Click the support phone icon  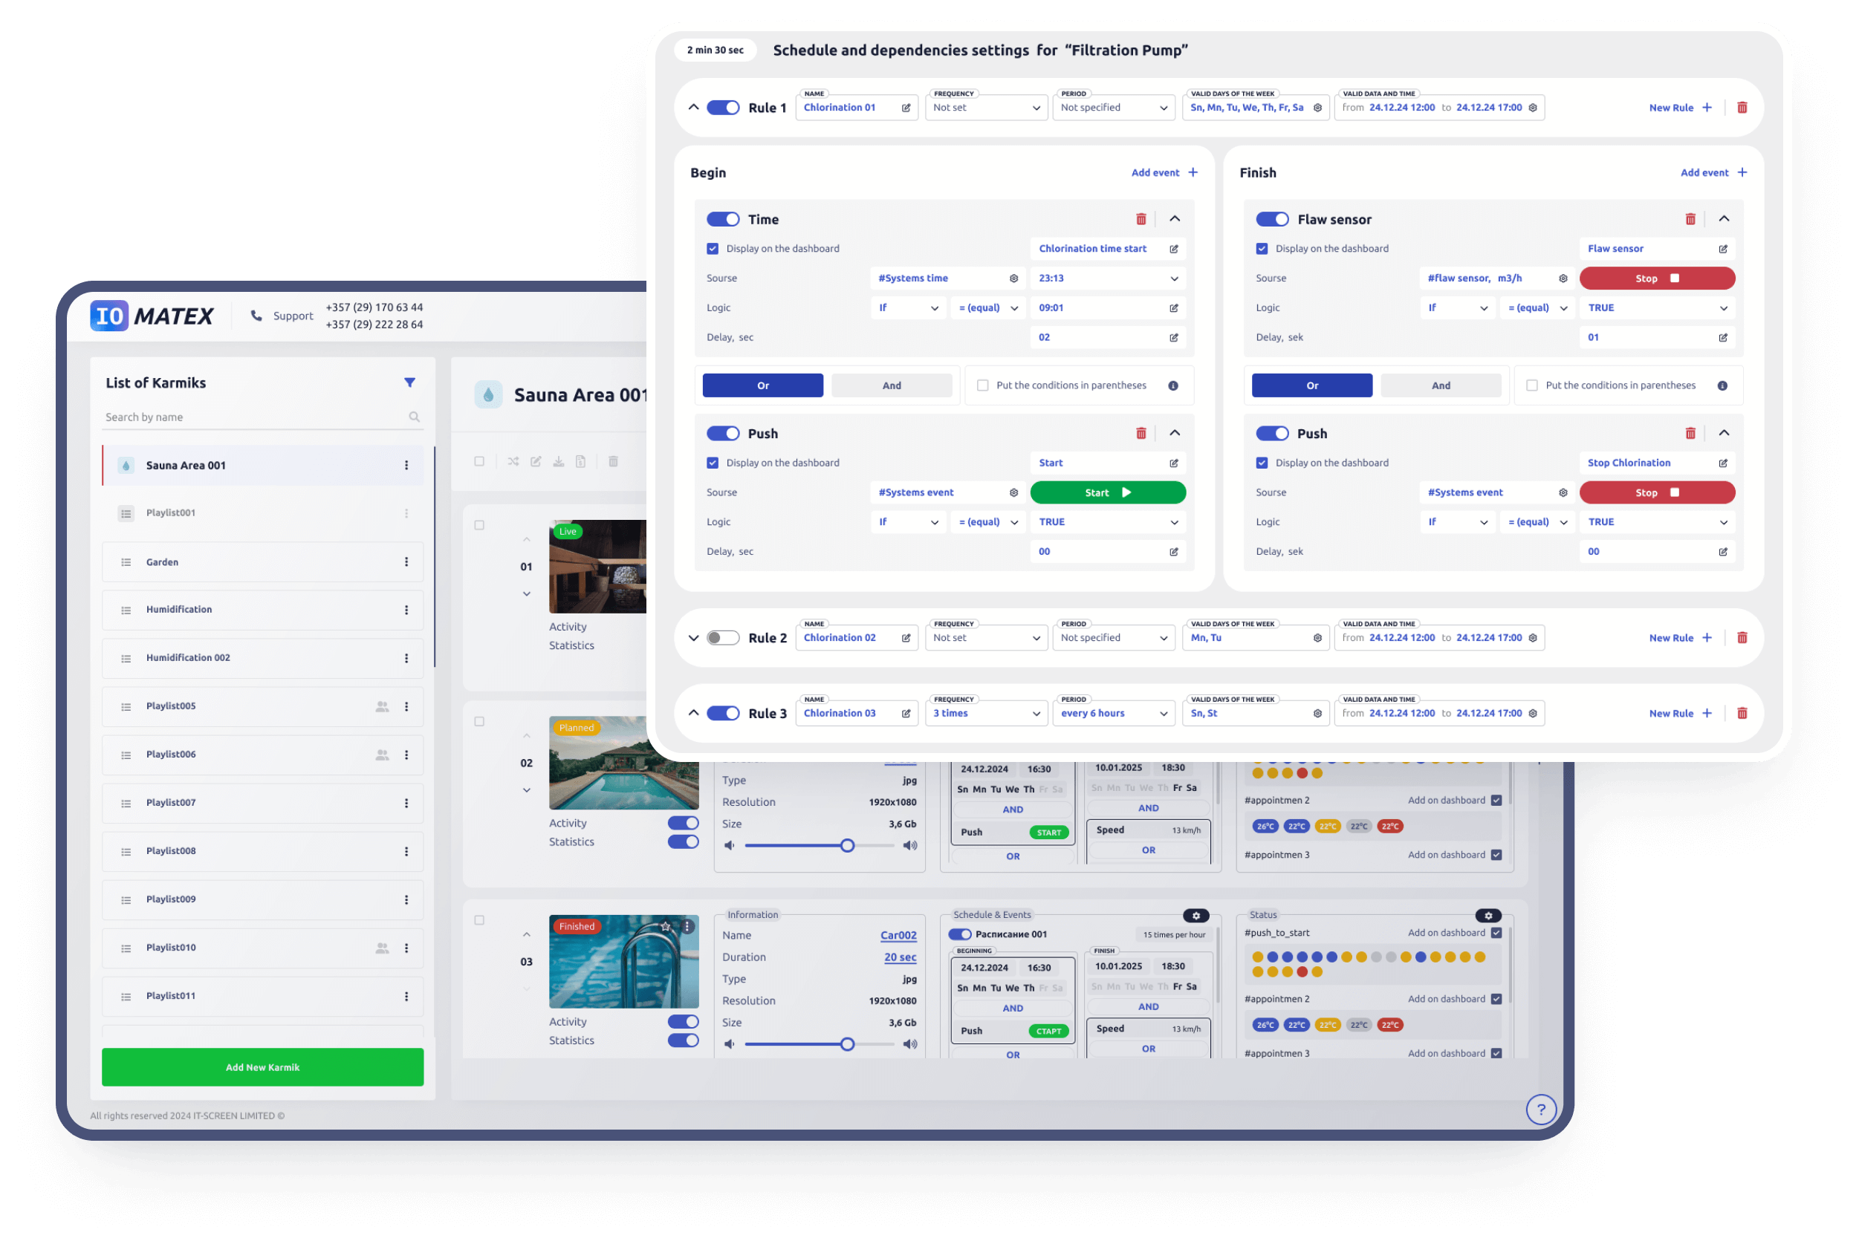256,316
